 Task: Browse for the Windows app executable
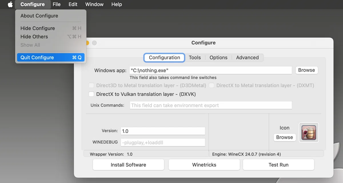(x=306, y=70)
